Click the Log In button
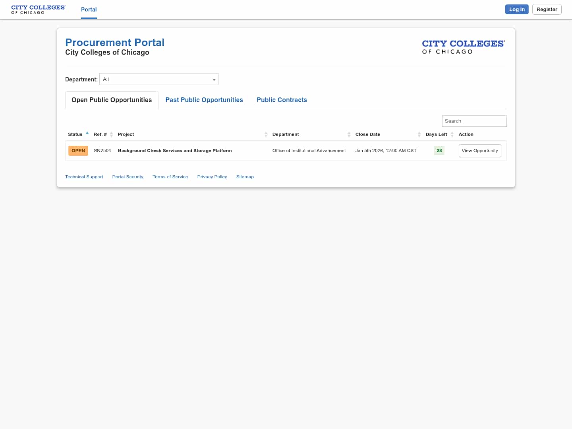The width and height of the screenshot is (572, 429). pyautogui.click(x=516, y=9)
